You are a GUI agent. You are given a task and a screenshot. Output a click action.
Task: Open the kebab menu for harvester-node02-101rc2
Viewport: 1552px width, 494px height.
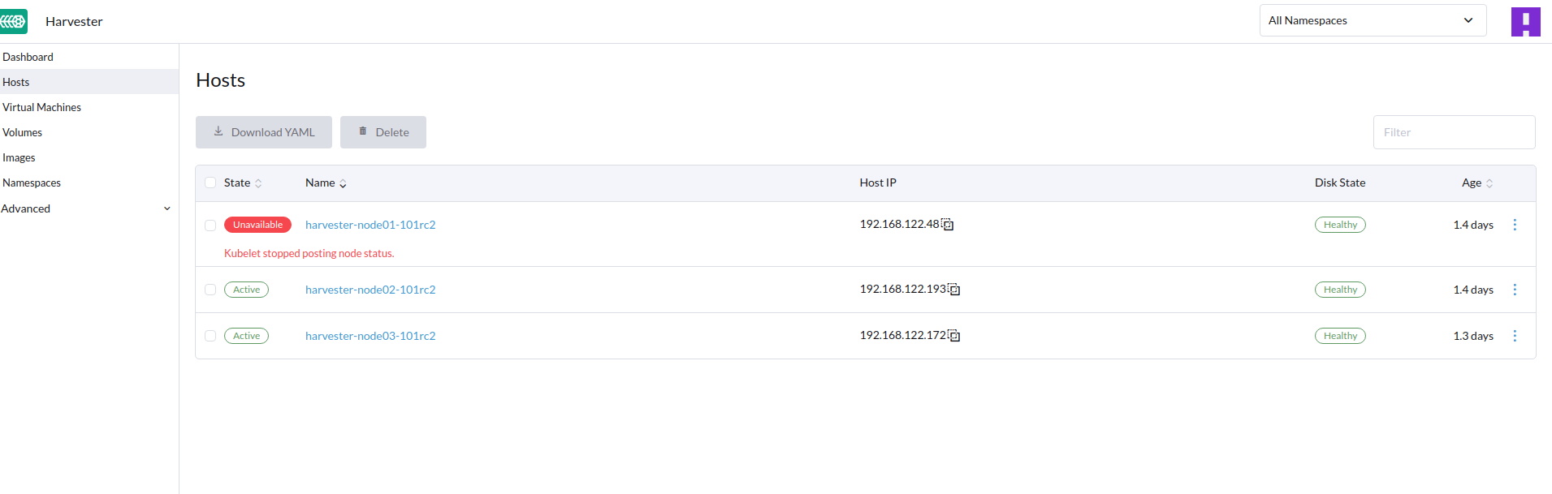click(1515, 290)
